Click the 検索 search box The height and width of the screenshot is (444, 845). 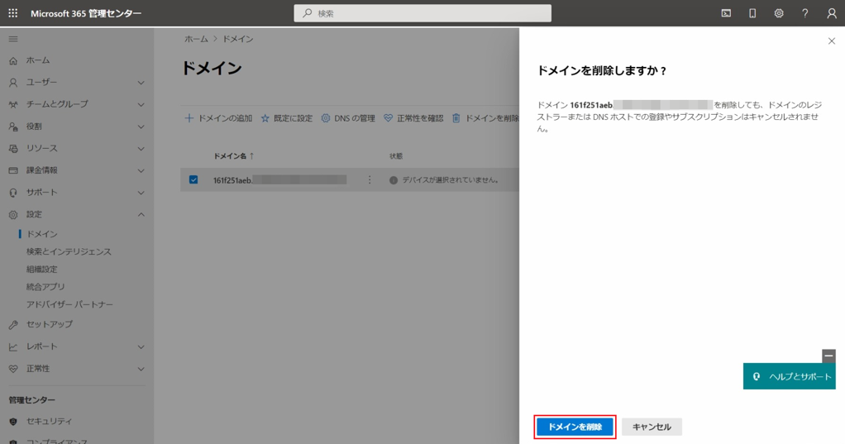[x=422, y=13]
